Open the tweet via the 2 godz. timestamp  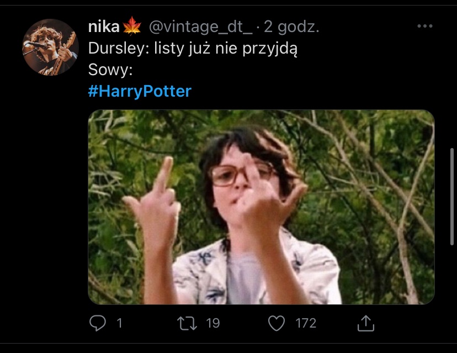(x=292, y=26)
